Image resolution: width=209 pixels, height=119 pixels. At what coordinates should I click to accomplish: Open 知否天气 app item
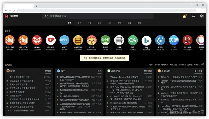179,77
